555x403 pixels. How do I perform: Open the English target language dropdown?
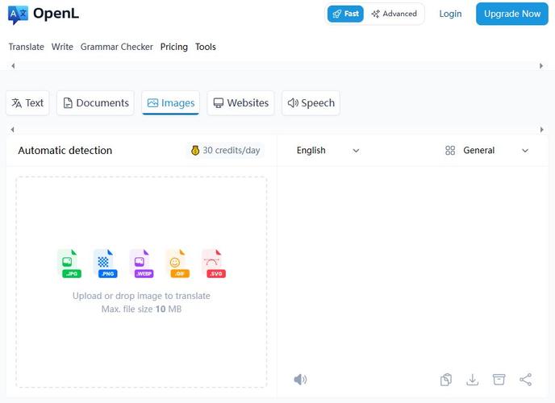pos(328,151)
